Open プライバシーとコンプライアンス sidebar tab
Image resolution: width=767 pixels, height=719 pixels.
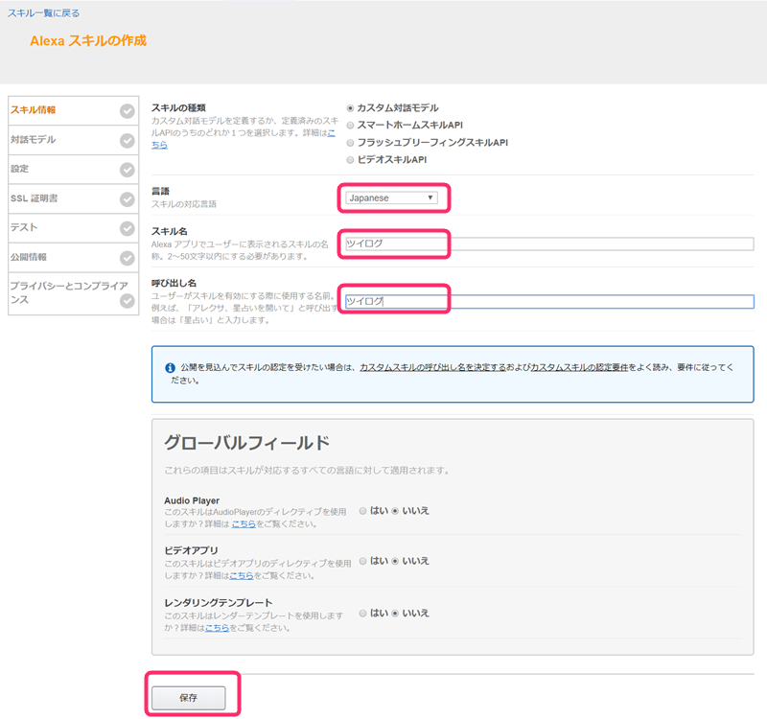pyautogui.click(x=74, y=293)
